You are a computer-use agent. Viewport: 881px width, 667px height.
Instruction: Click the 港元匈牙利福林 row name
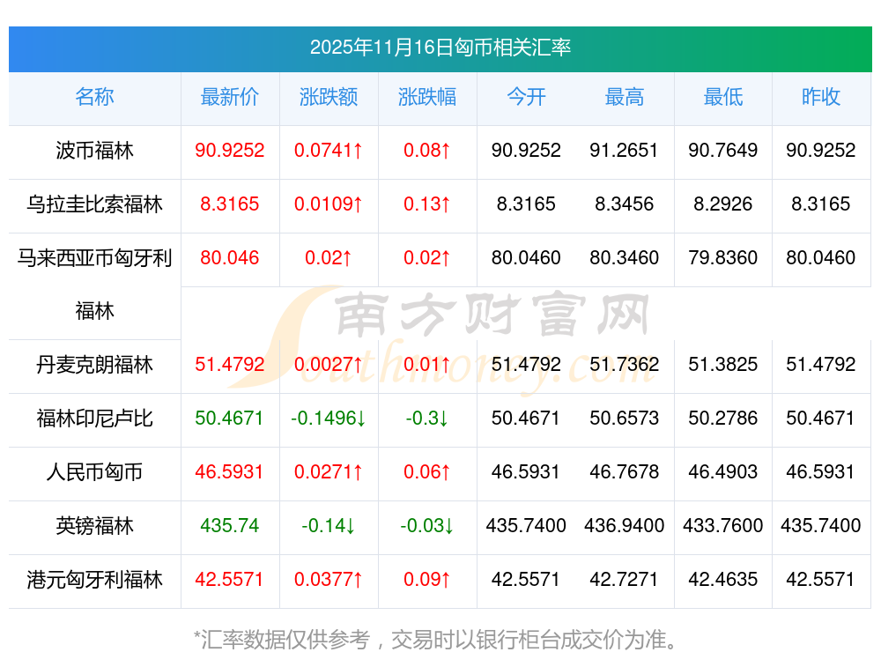(x=94, y=580)
